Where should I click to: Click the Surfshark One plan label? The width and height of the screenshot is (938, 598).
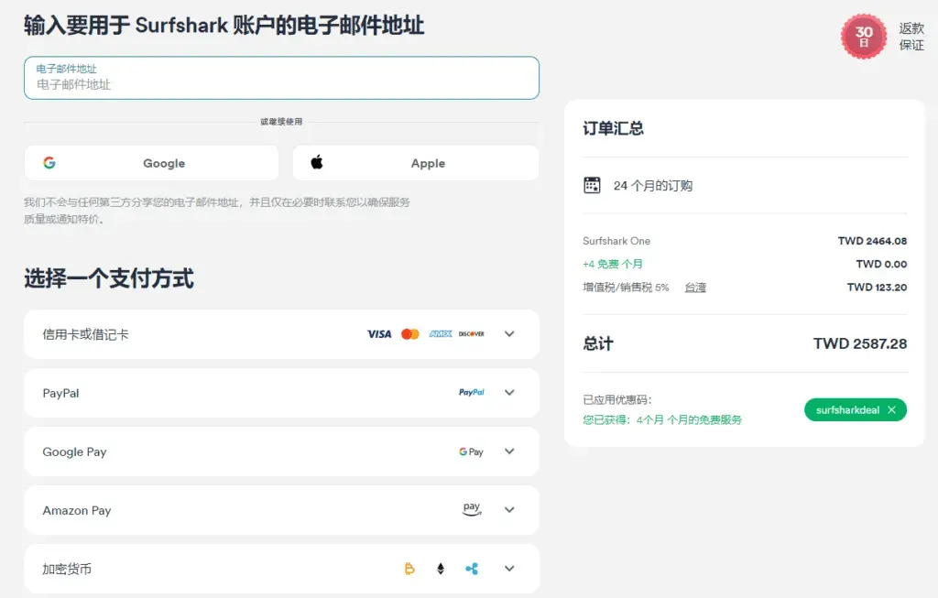(616, 241)
